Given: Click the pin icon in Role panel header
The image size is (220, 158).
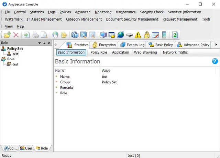Looking at the screenshot, I should 44,43.
